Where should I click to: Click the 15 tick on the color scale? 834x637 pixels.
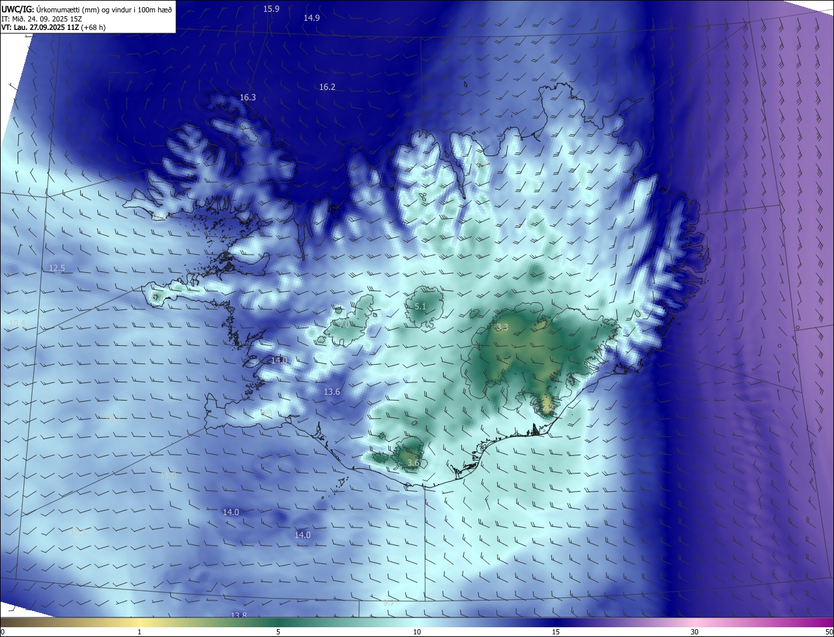coord(556,632)
